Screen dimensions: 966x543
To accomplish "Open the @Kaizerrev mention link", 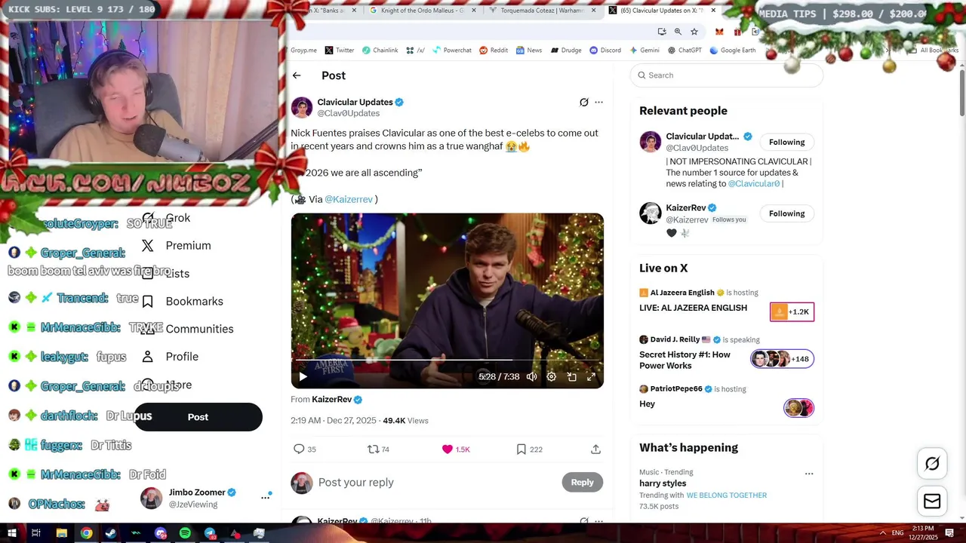I will coord(349,199).
